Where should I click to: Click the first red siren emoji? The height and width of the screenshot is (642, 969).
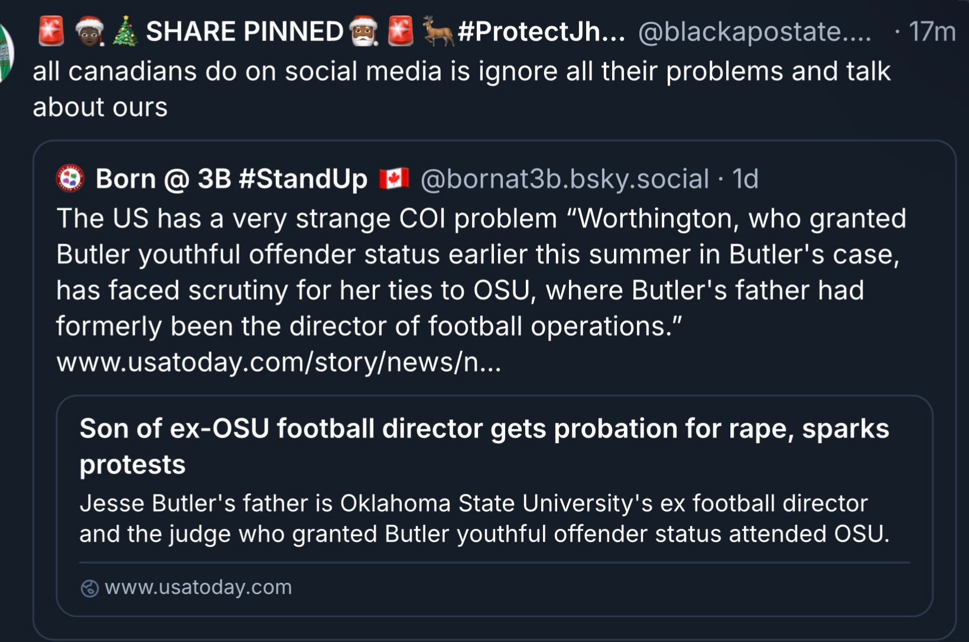(x=51, y=31)
